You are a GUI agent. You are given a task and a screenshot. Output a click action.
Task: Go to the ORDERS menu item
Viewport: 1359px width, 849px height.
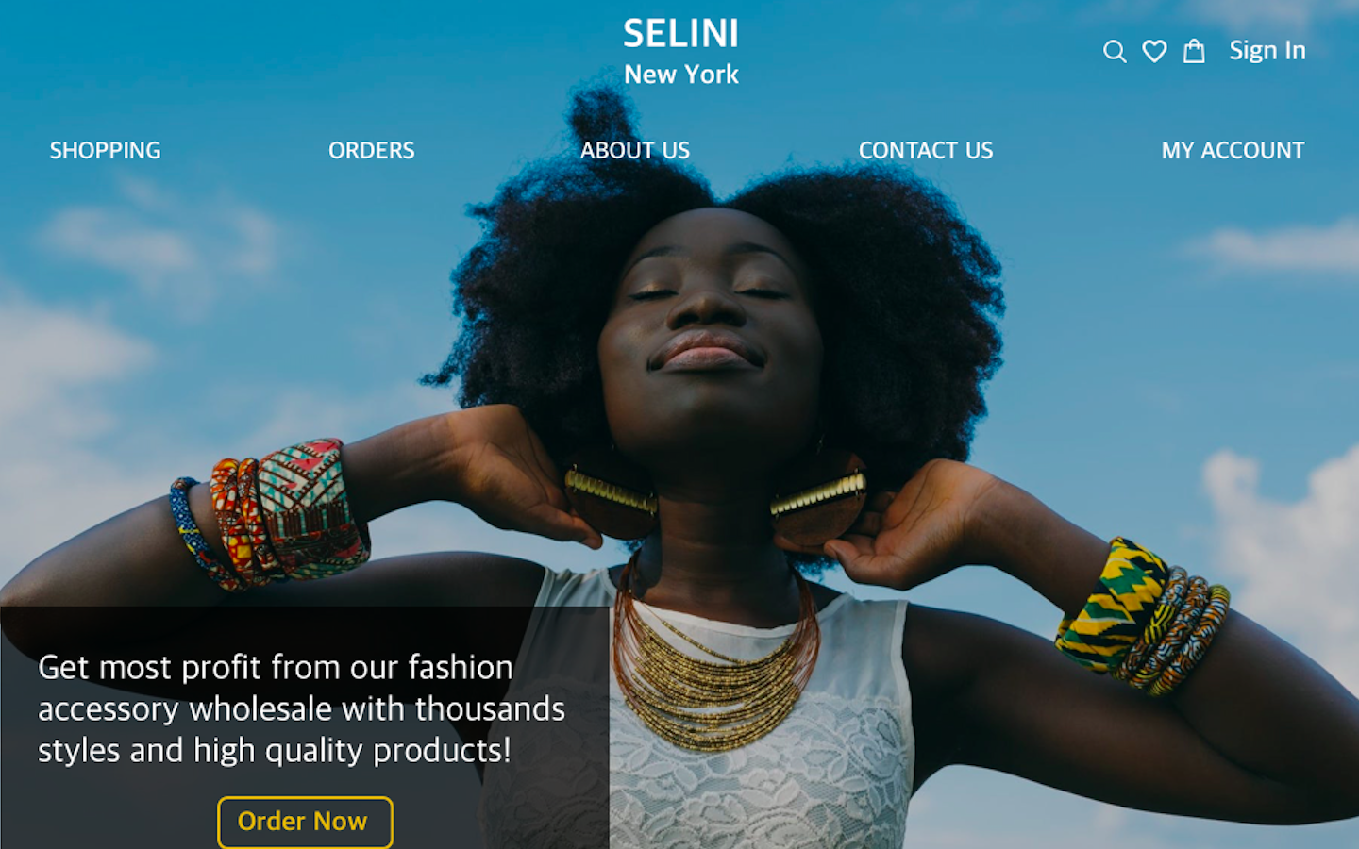tap(371, 150)
